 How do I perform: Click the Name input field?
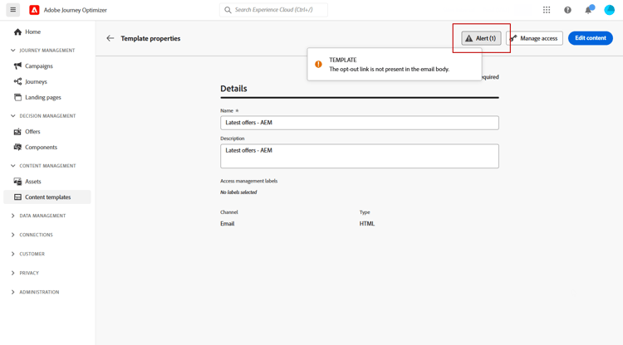click(x=359, y=123)
